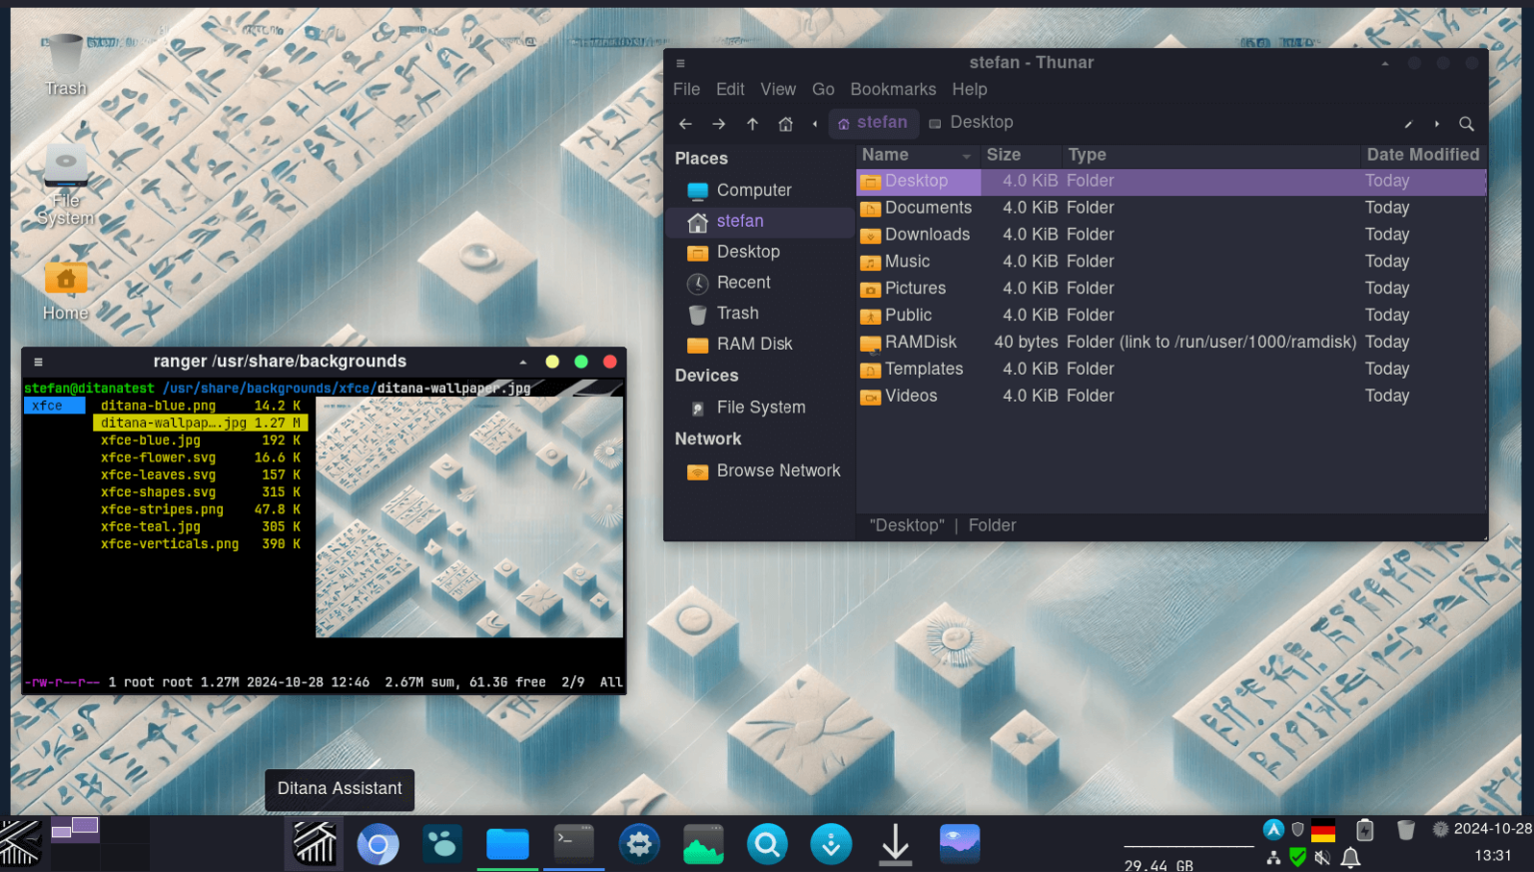Open the Go menu in Thunar

click(823, 89)
